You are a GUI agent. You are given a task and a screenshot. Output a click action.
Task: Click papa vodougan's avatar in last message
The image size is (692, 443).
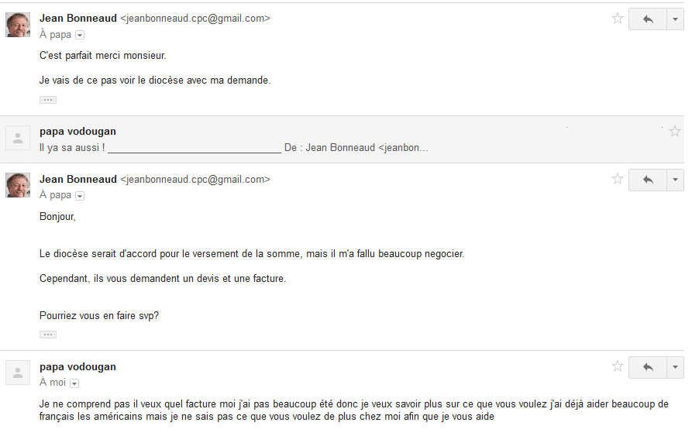click(18, 373)
